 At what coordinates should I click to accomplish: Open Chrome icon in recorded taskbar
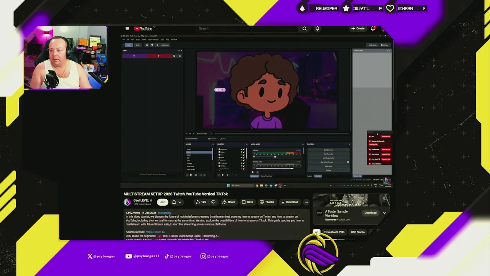click(257, 186)
